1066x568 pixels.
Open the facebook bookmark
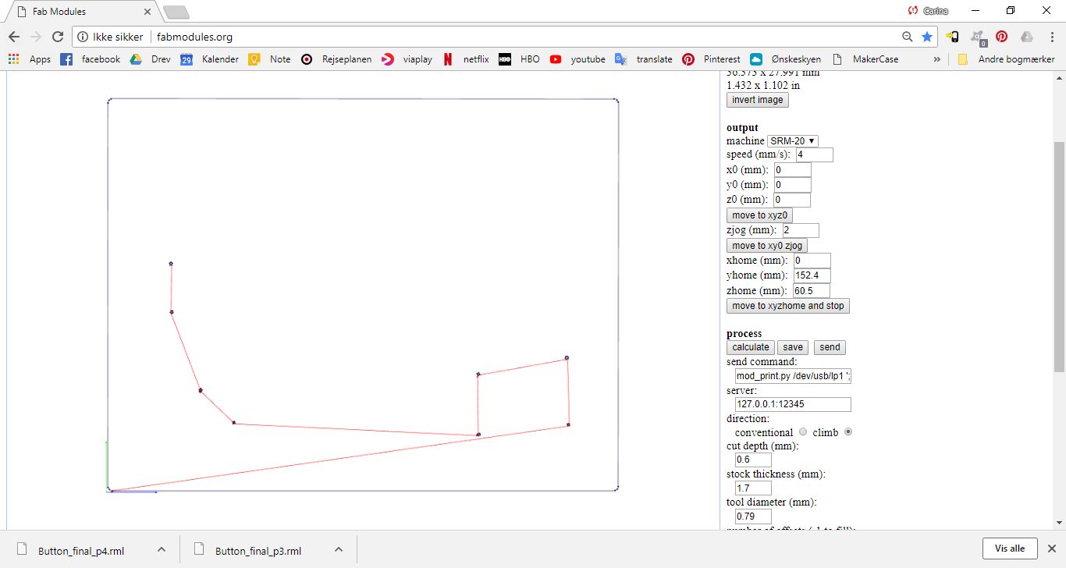pos(91,59)
